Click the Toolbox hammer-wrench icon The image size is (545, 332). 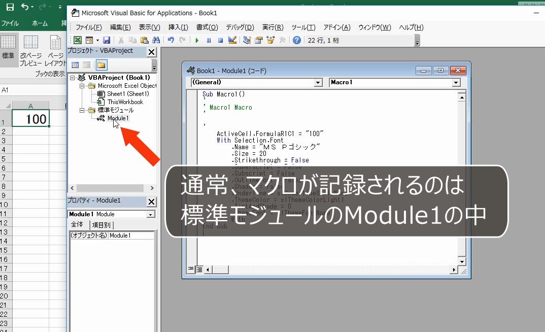[x=282, y=40]
